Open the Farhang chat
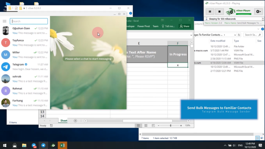Image resolution: width=265 pixels, height=149 pixels. 25,103
